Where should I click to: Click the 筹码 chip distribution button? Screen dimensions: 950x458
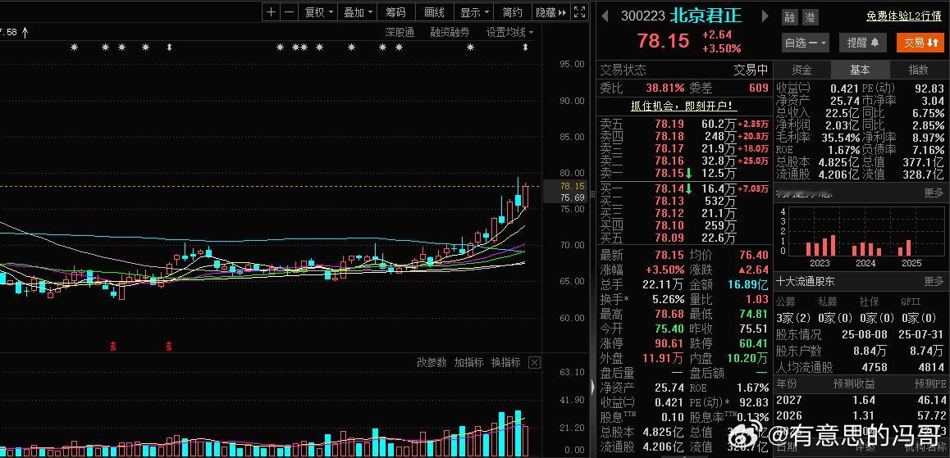[x=395, y=12]
